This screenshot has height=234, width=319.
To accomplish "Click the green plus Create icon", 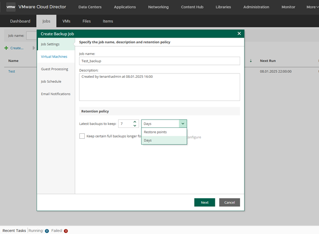I will (6, 48).
